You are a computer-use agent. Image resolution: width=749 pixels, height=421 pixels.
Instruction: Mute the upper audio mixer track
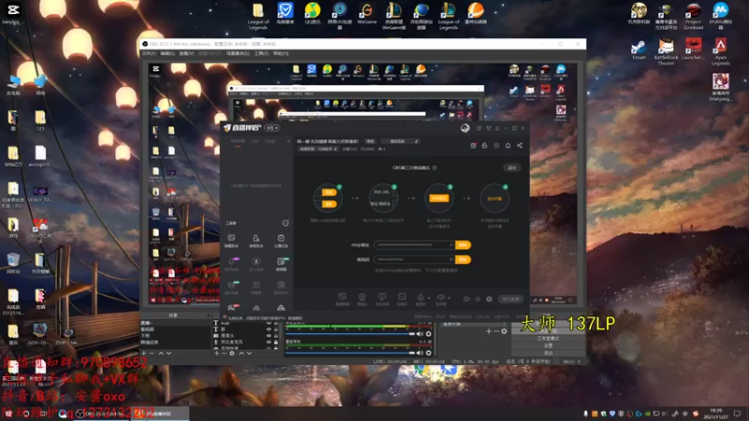click(x=419, y=334)
